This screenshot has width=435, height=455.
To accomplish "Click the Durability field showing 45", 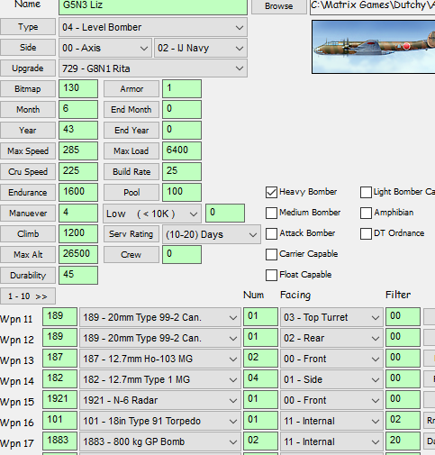I will tap(78, 275).
